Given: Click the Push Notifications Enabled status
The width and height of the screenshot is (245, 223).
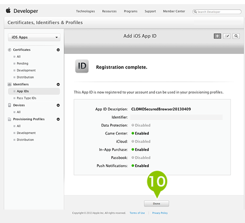Looking at the screenshot, I should 140,166.
